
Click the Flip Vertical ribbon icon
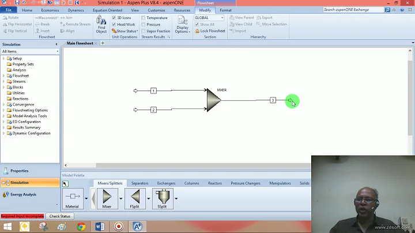(x=5, y=31)
